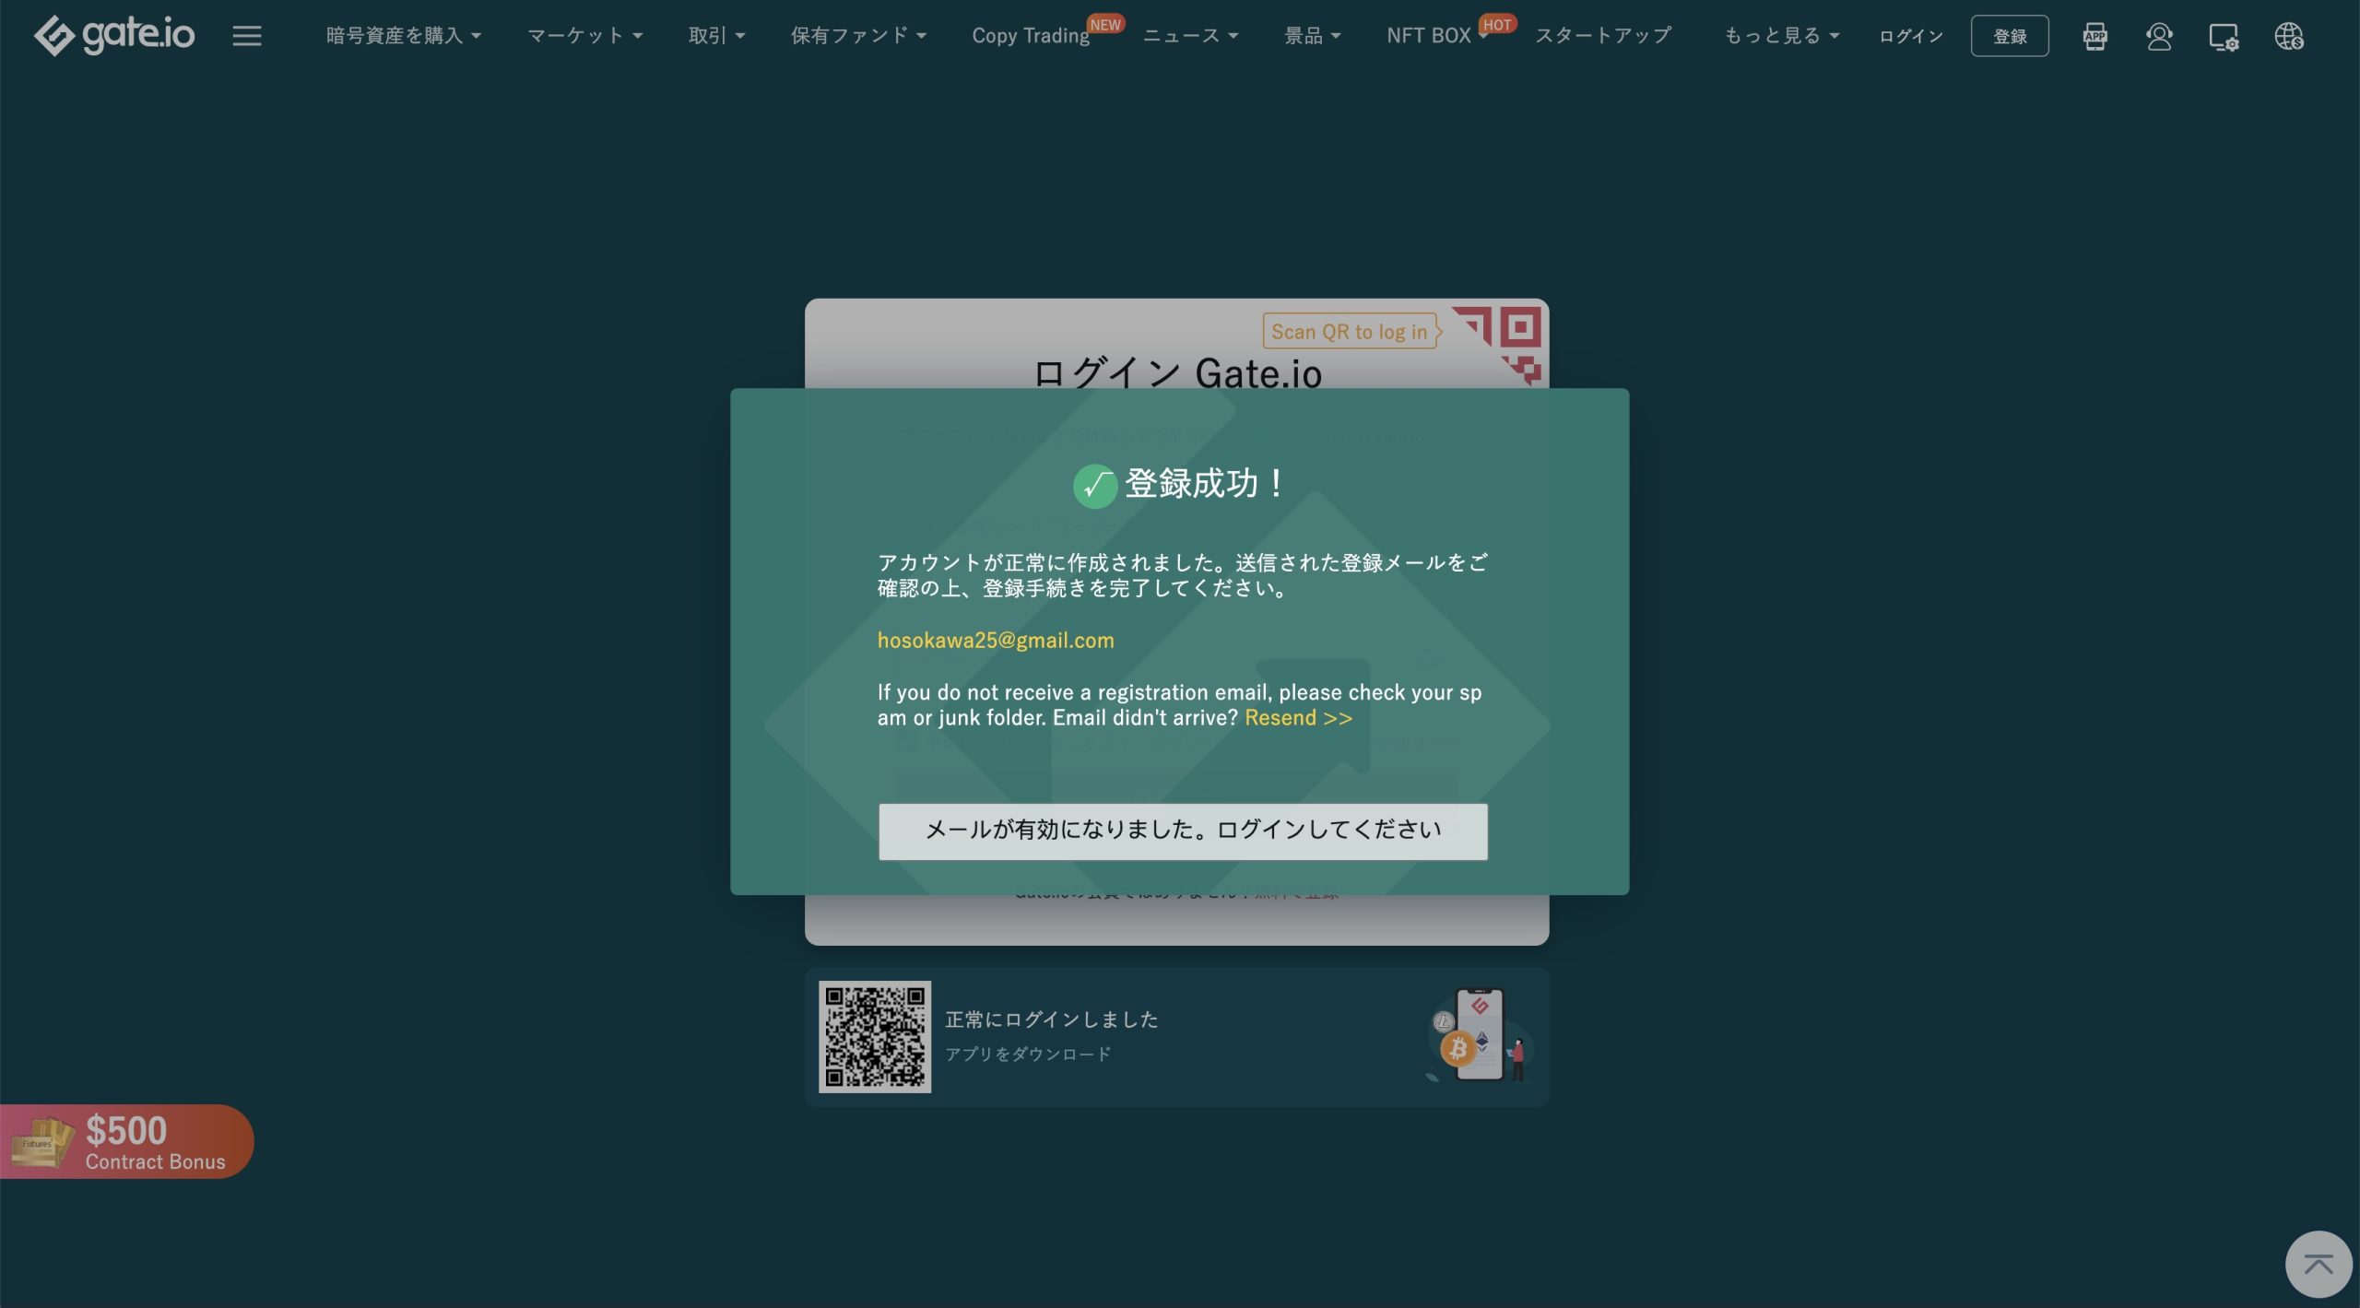Open the web terminal settings icon
Viewport: 2360px width, 1308px height.
[x=2224, y=36]
